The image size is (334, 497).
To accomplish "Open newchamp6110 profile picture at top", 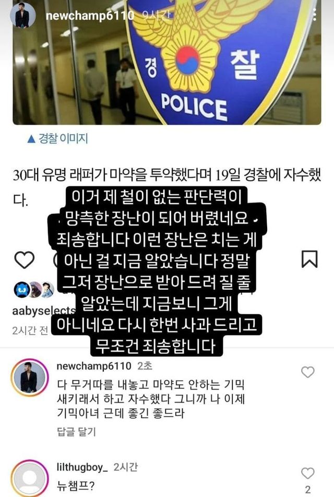I will [23, 15].
